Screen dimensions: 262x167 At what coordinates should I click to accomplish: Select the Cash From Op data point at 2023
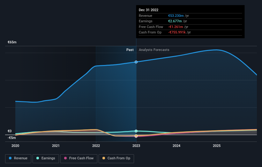point(136,136)
